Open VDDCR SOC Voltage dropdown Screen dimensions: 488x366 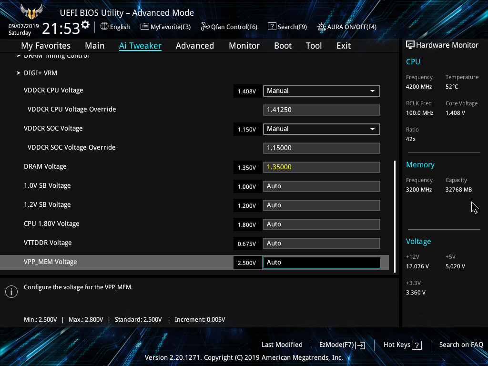[322, 129]
